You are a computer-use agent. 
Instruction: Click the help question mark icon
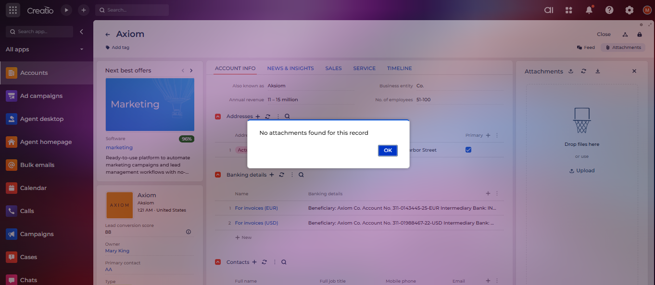point(609,10)
